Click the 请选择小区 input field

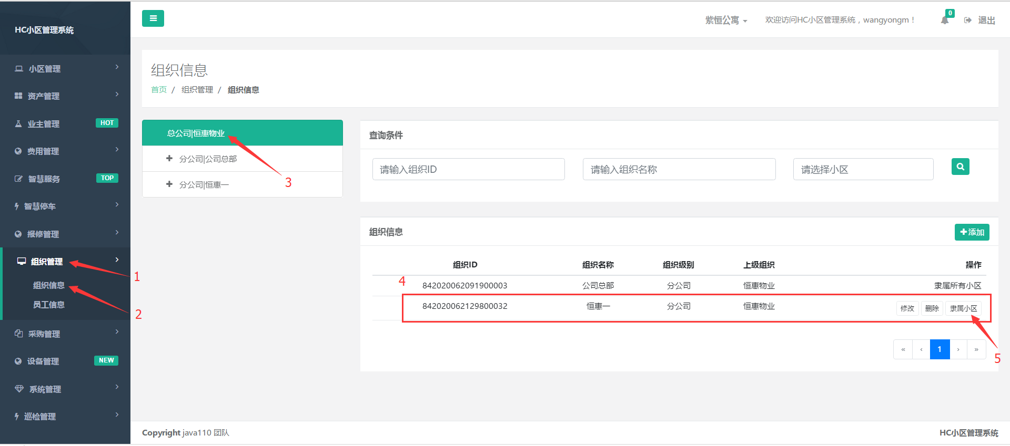[863, 169]
